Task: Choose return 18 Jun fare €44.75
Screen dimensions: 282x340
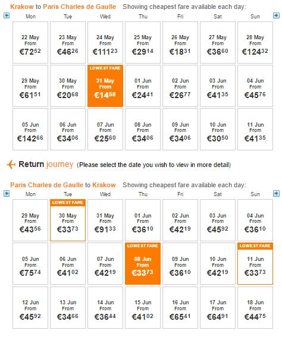Action: pos(255,307)
